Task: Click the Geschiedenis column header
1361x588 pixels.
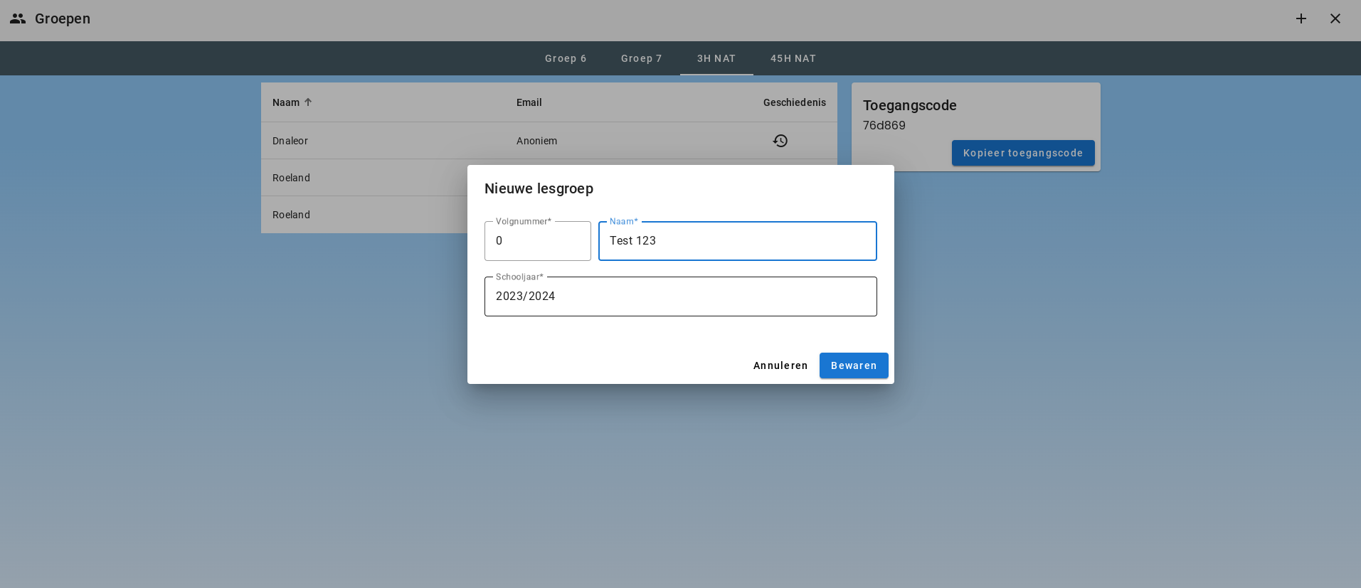Action: 794,102
